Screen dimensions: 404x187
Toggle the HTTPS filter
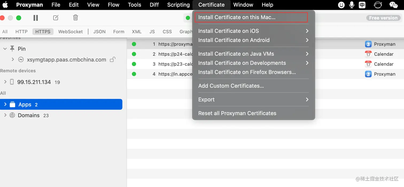pos(43,32)
